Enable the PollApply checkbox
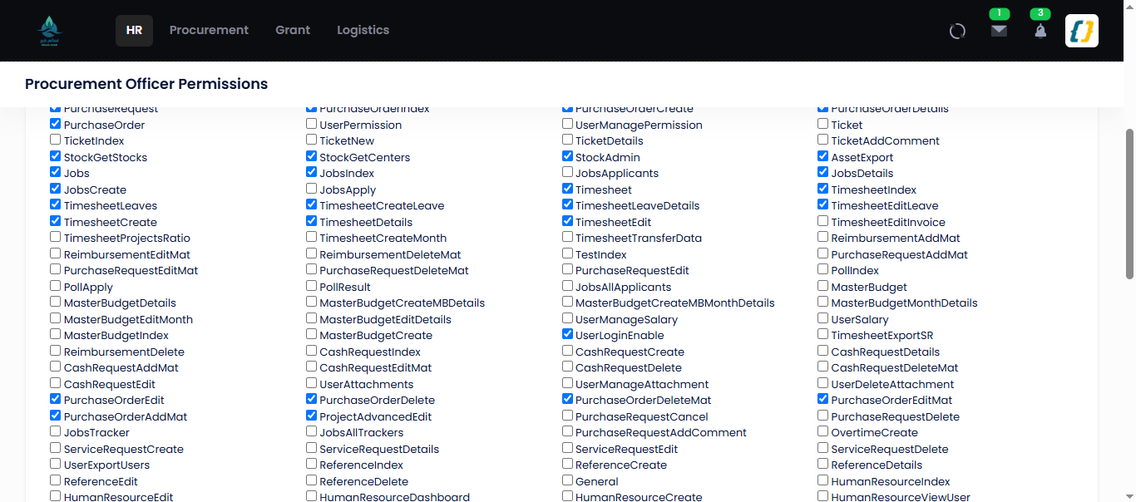This screenshot has height=502, width=1136. coord(56,286)
